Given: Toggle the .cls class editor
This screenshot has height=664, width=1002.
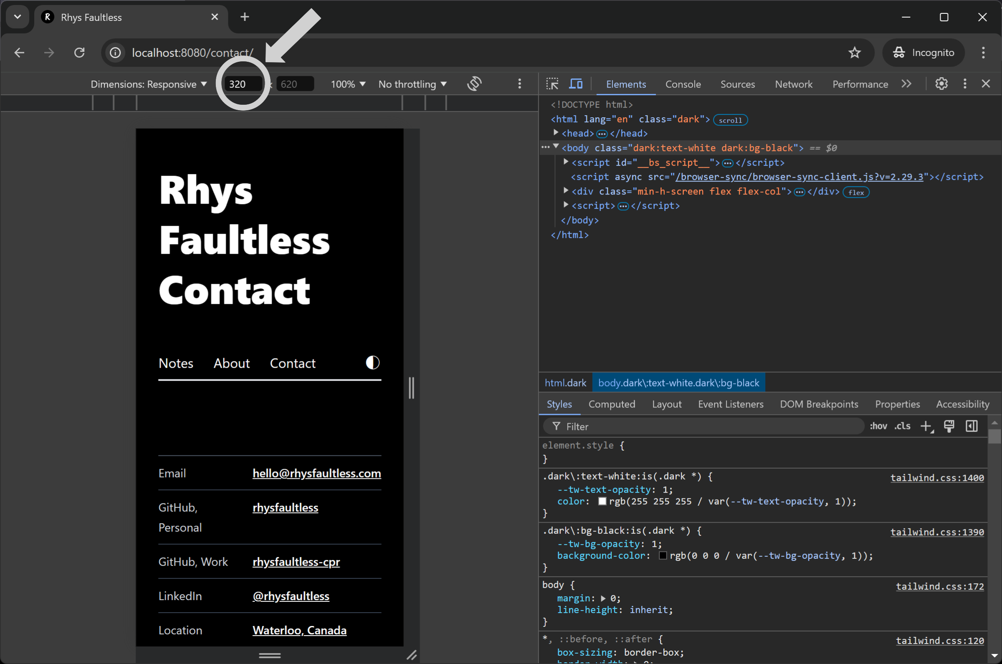Looking at the screenshot, I should pyautogui.click(x=903, y=426).
